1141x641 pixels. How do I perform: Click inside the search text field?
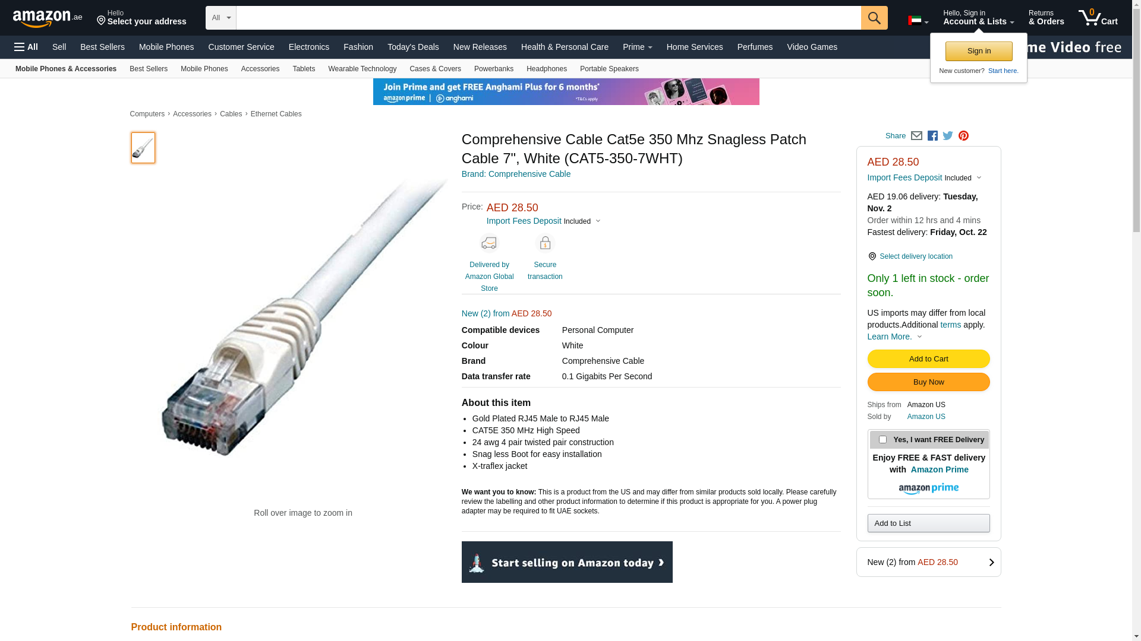pos(549,18)
